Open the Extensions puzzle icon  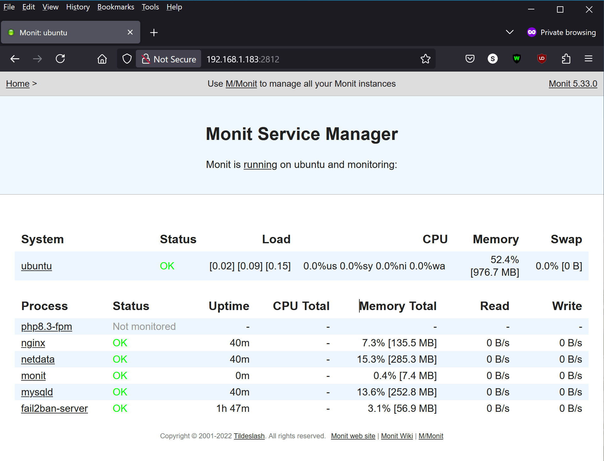click(566, 59)
